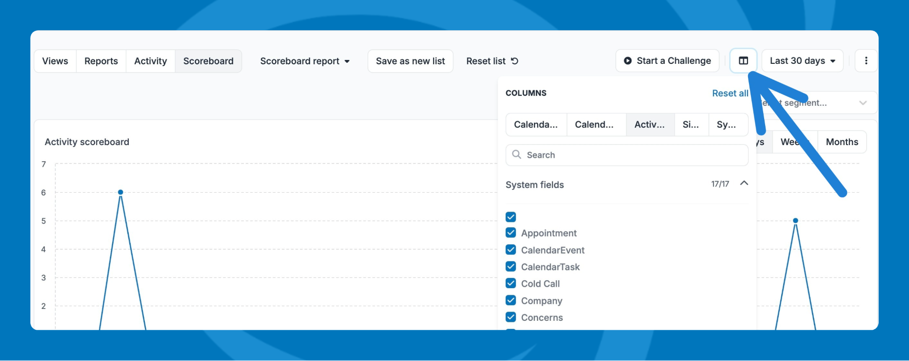This screenshot has width=909, height=361.
Task: Click Save as new list button
Action: (410, 61)
